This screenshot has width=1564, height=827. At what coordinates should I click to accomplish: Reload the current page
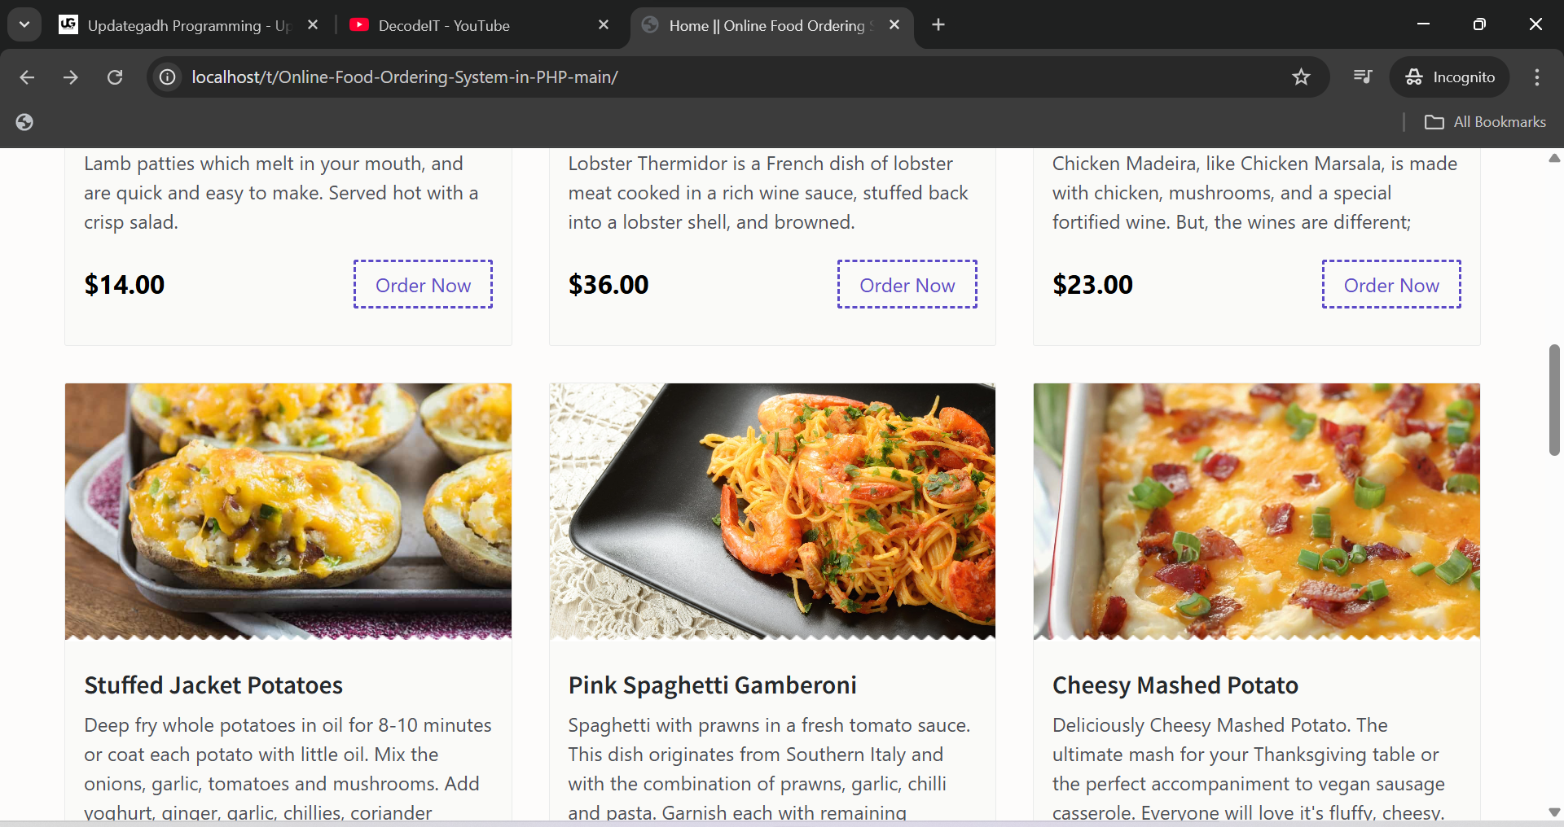(115, 77)
